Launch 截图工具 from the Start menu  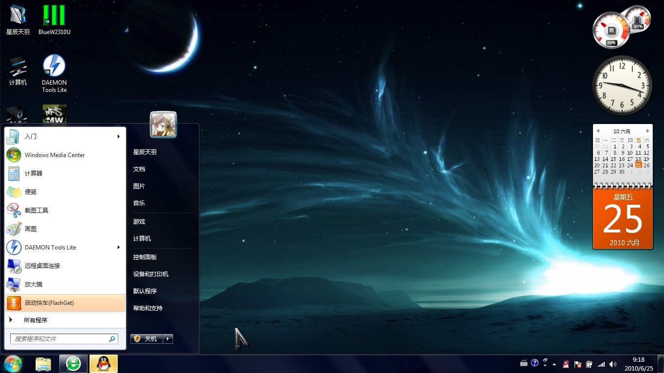[65, 210]
